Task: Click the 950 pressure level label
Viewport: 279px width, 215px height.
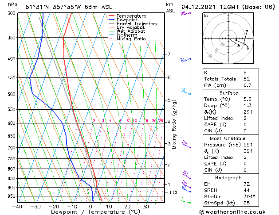Action: tap(12, 196)
